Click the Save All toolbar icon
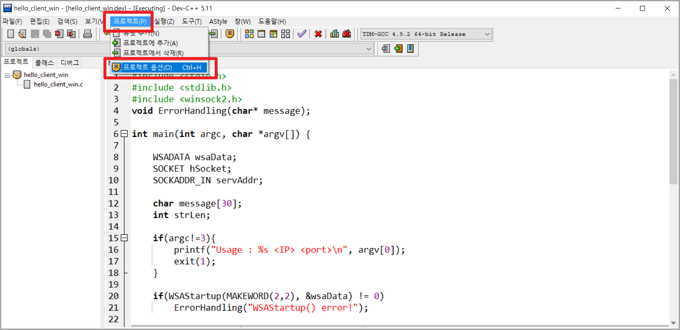The image size is (680, 330). 47,34
